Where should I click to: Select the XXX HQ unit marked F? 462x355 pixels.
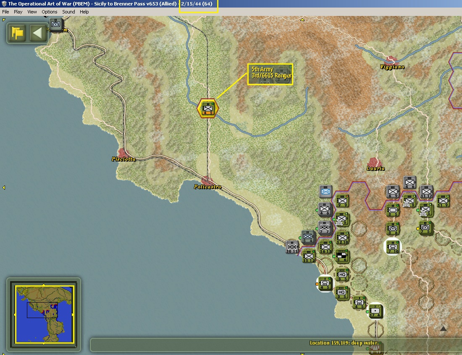(x=342, y=274)
